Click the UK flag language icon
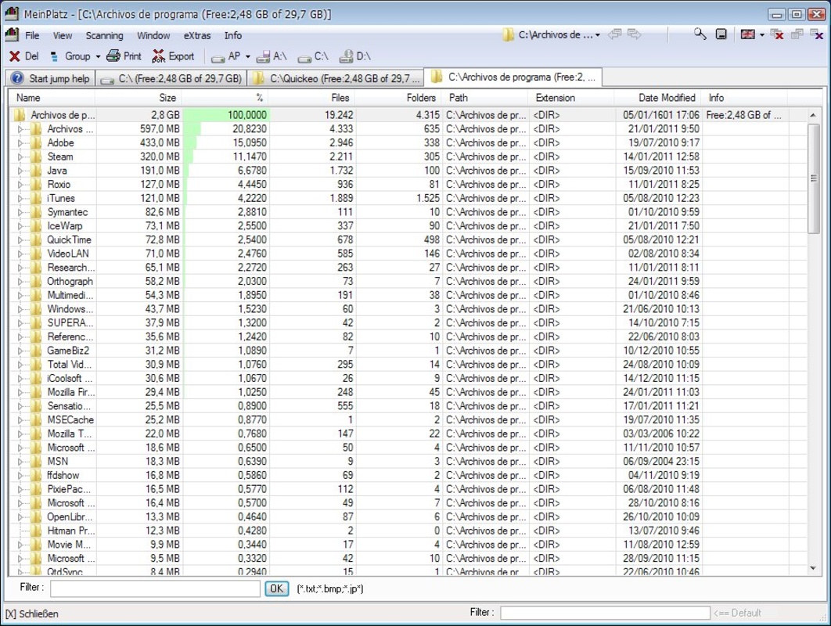Viewport: 831px width, 626px height. [x=747, y=34]
